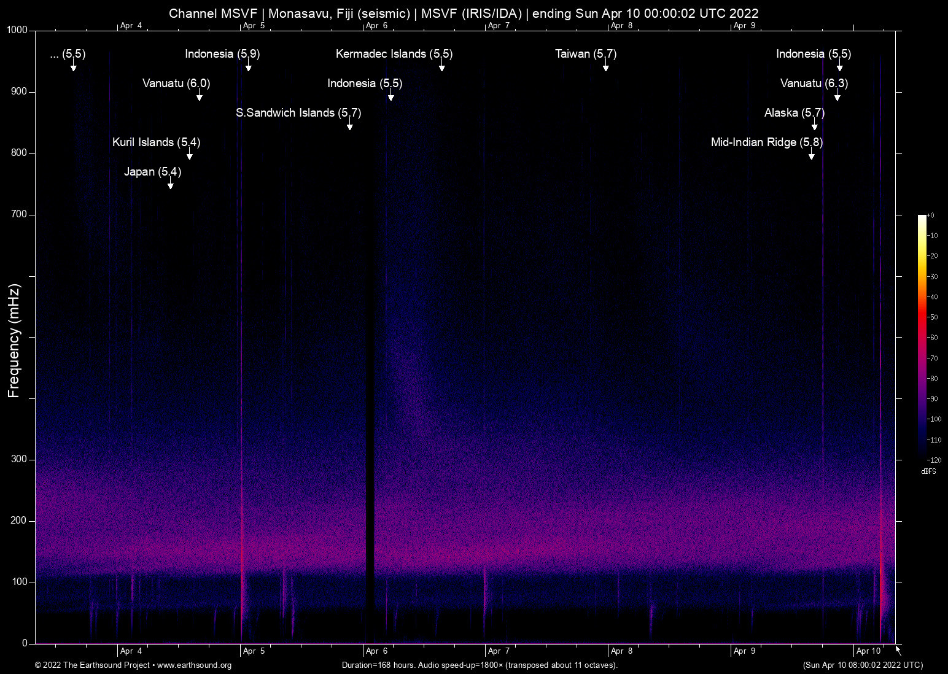Click the 1000 mHz frequency tick label
948x674 pixels.
point(17,30)
